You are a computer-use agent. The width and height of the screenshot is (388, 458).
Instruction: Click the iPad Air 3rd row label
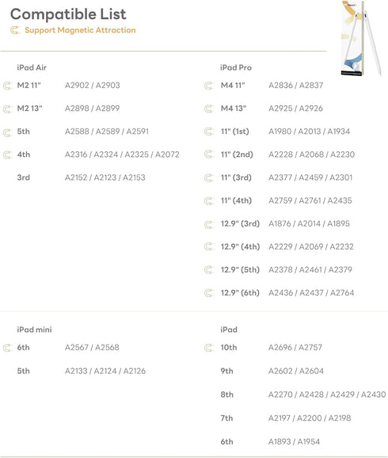click(23, 177)
